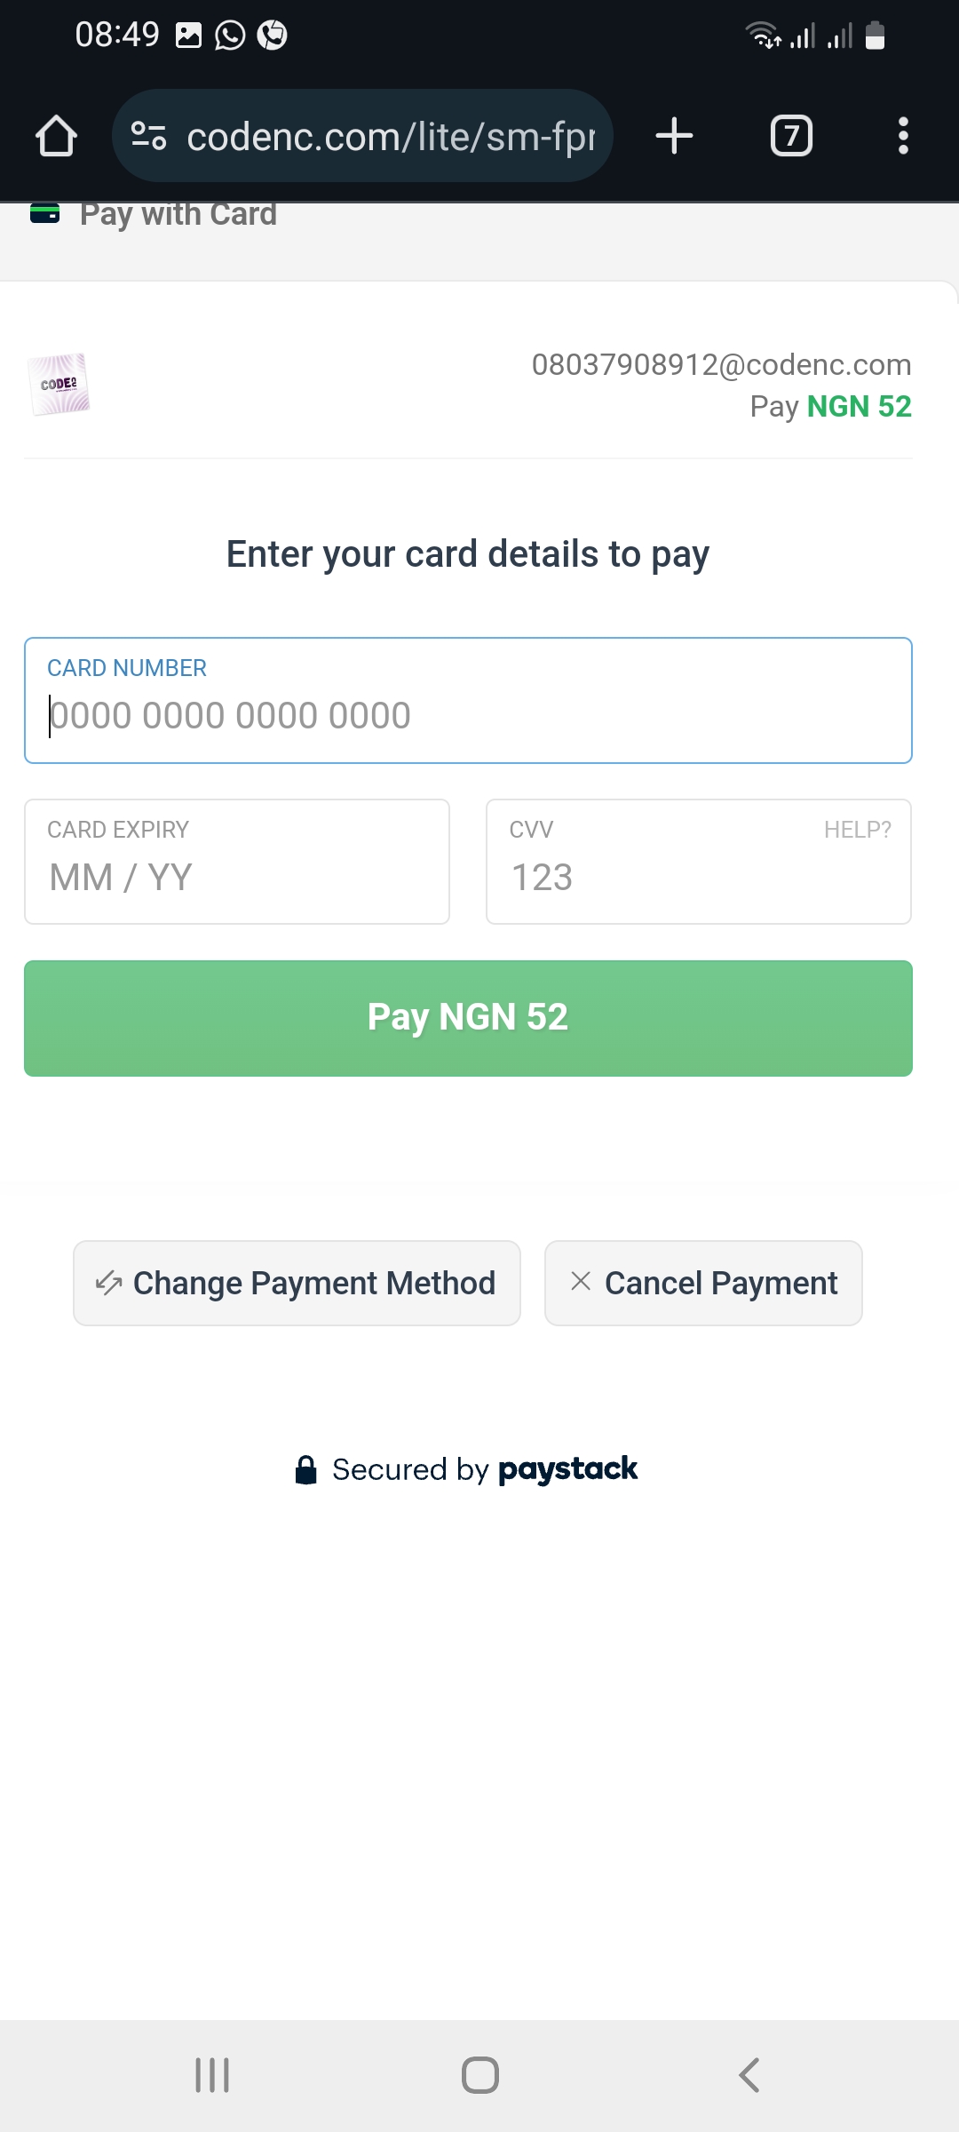Tap the codenc.com URL address bar

(x=391, y=136)
